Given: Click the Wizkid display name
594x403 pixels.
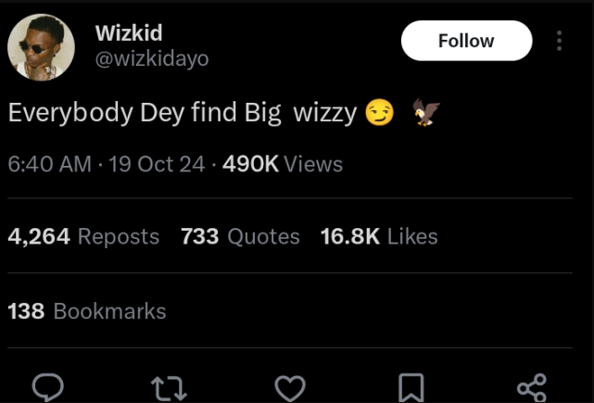Looking at the screenshot, I should pos(129,33).
